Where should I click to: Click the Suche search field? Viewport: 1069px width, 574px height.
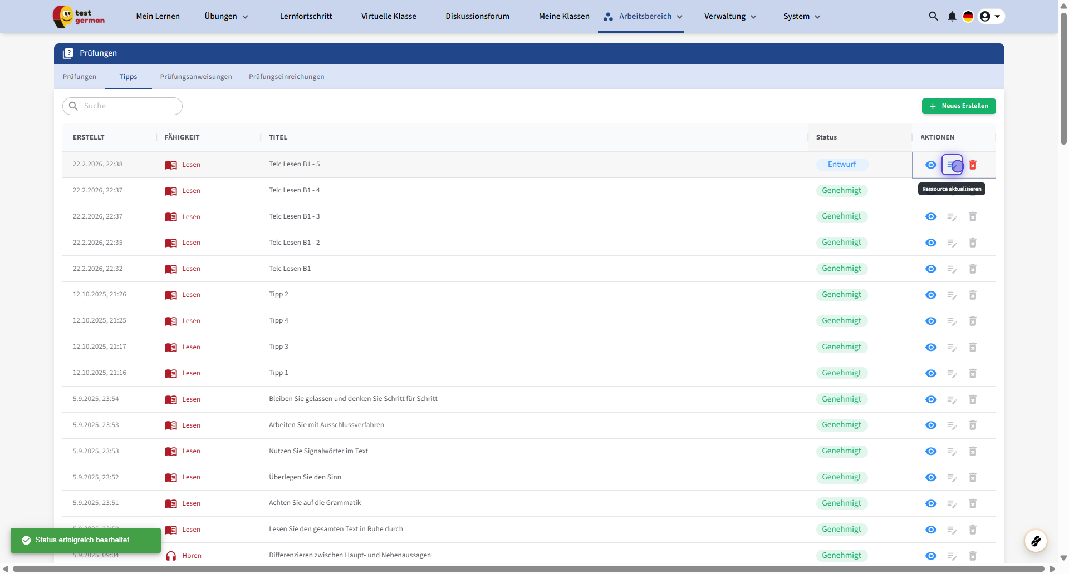129,106
